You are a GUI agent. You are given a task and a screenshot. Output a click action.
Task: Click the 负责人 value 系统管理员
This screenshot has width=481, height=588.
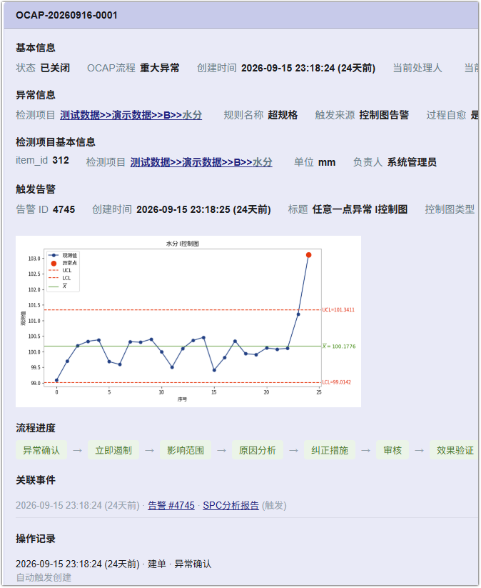(412, 162)
